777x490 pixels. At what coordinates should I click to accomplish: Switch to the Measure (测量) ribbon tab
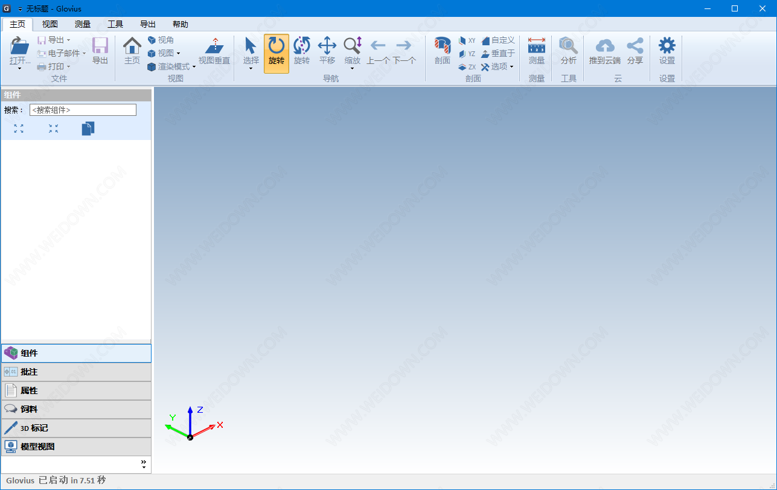click(83, 24)
